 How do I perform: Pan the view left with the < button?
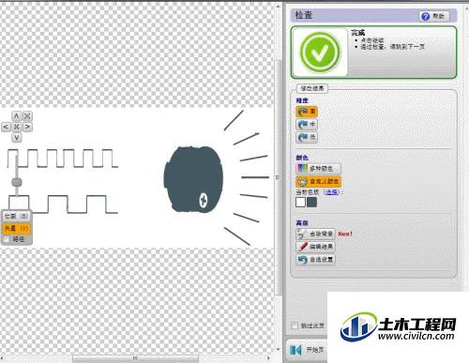pyautogui.click(x=6, y=127)
